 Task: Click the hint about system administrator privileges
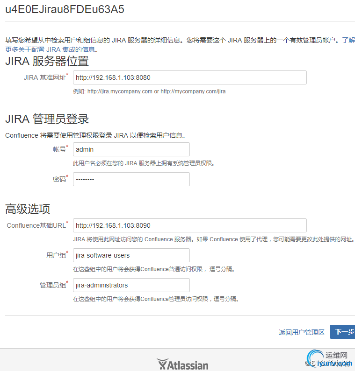point(144,163)
